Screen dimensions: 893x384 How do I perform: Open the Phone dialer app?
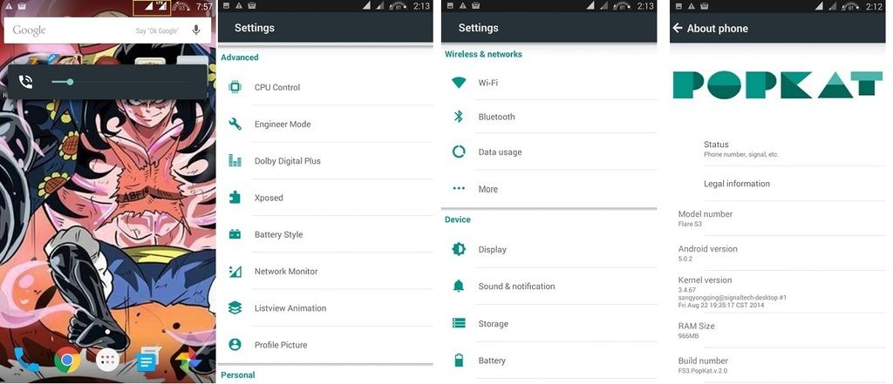25,360
